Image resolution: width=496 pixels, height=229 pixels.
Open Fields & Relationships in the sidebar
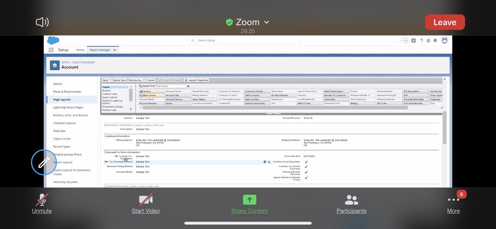[67, 92]
